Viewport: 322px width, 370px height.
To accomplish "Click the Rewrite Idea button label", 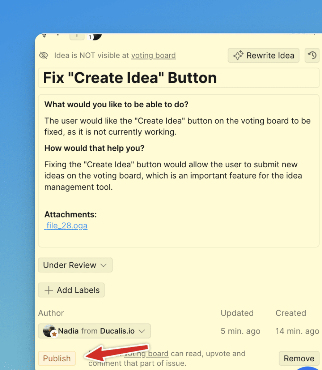I will [x=270, y=56].
